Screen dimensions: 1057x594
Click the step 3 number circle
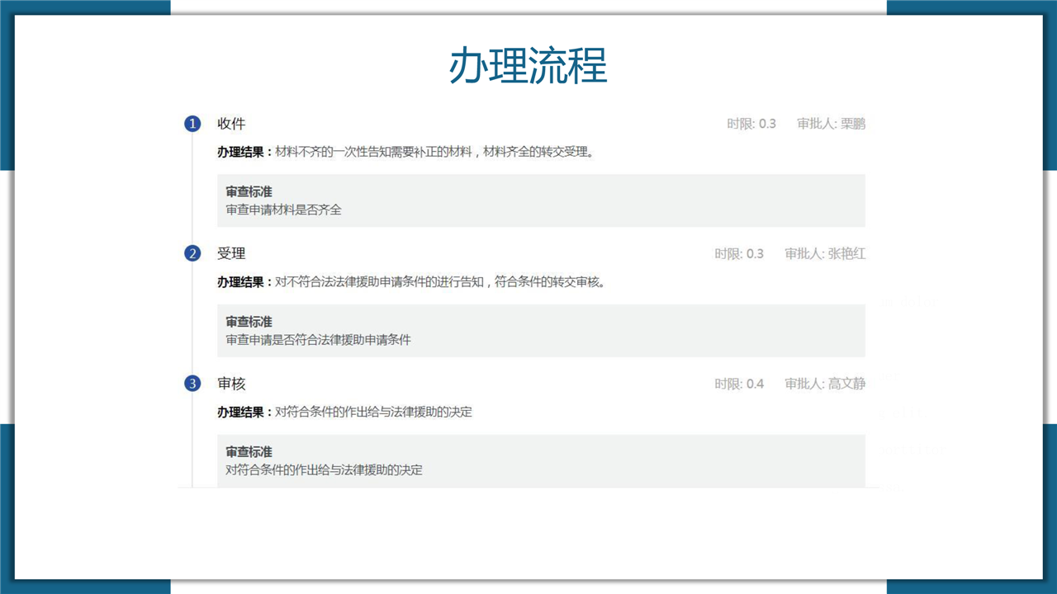[x=192, y=384]
